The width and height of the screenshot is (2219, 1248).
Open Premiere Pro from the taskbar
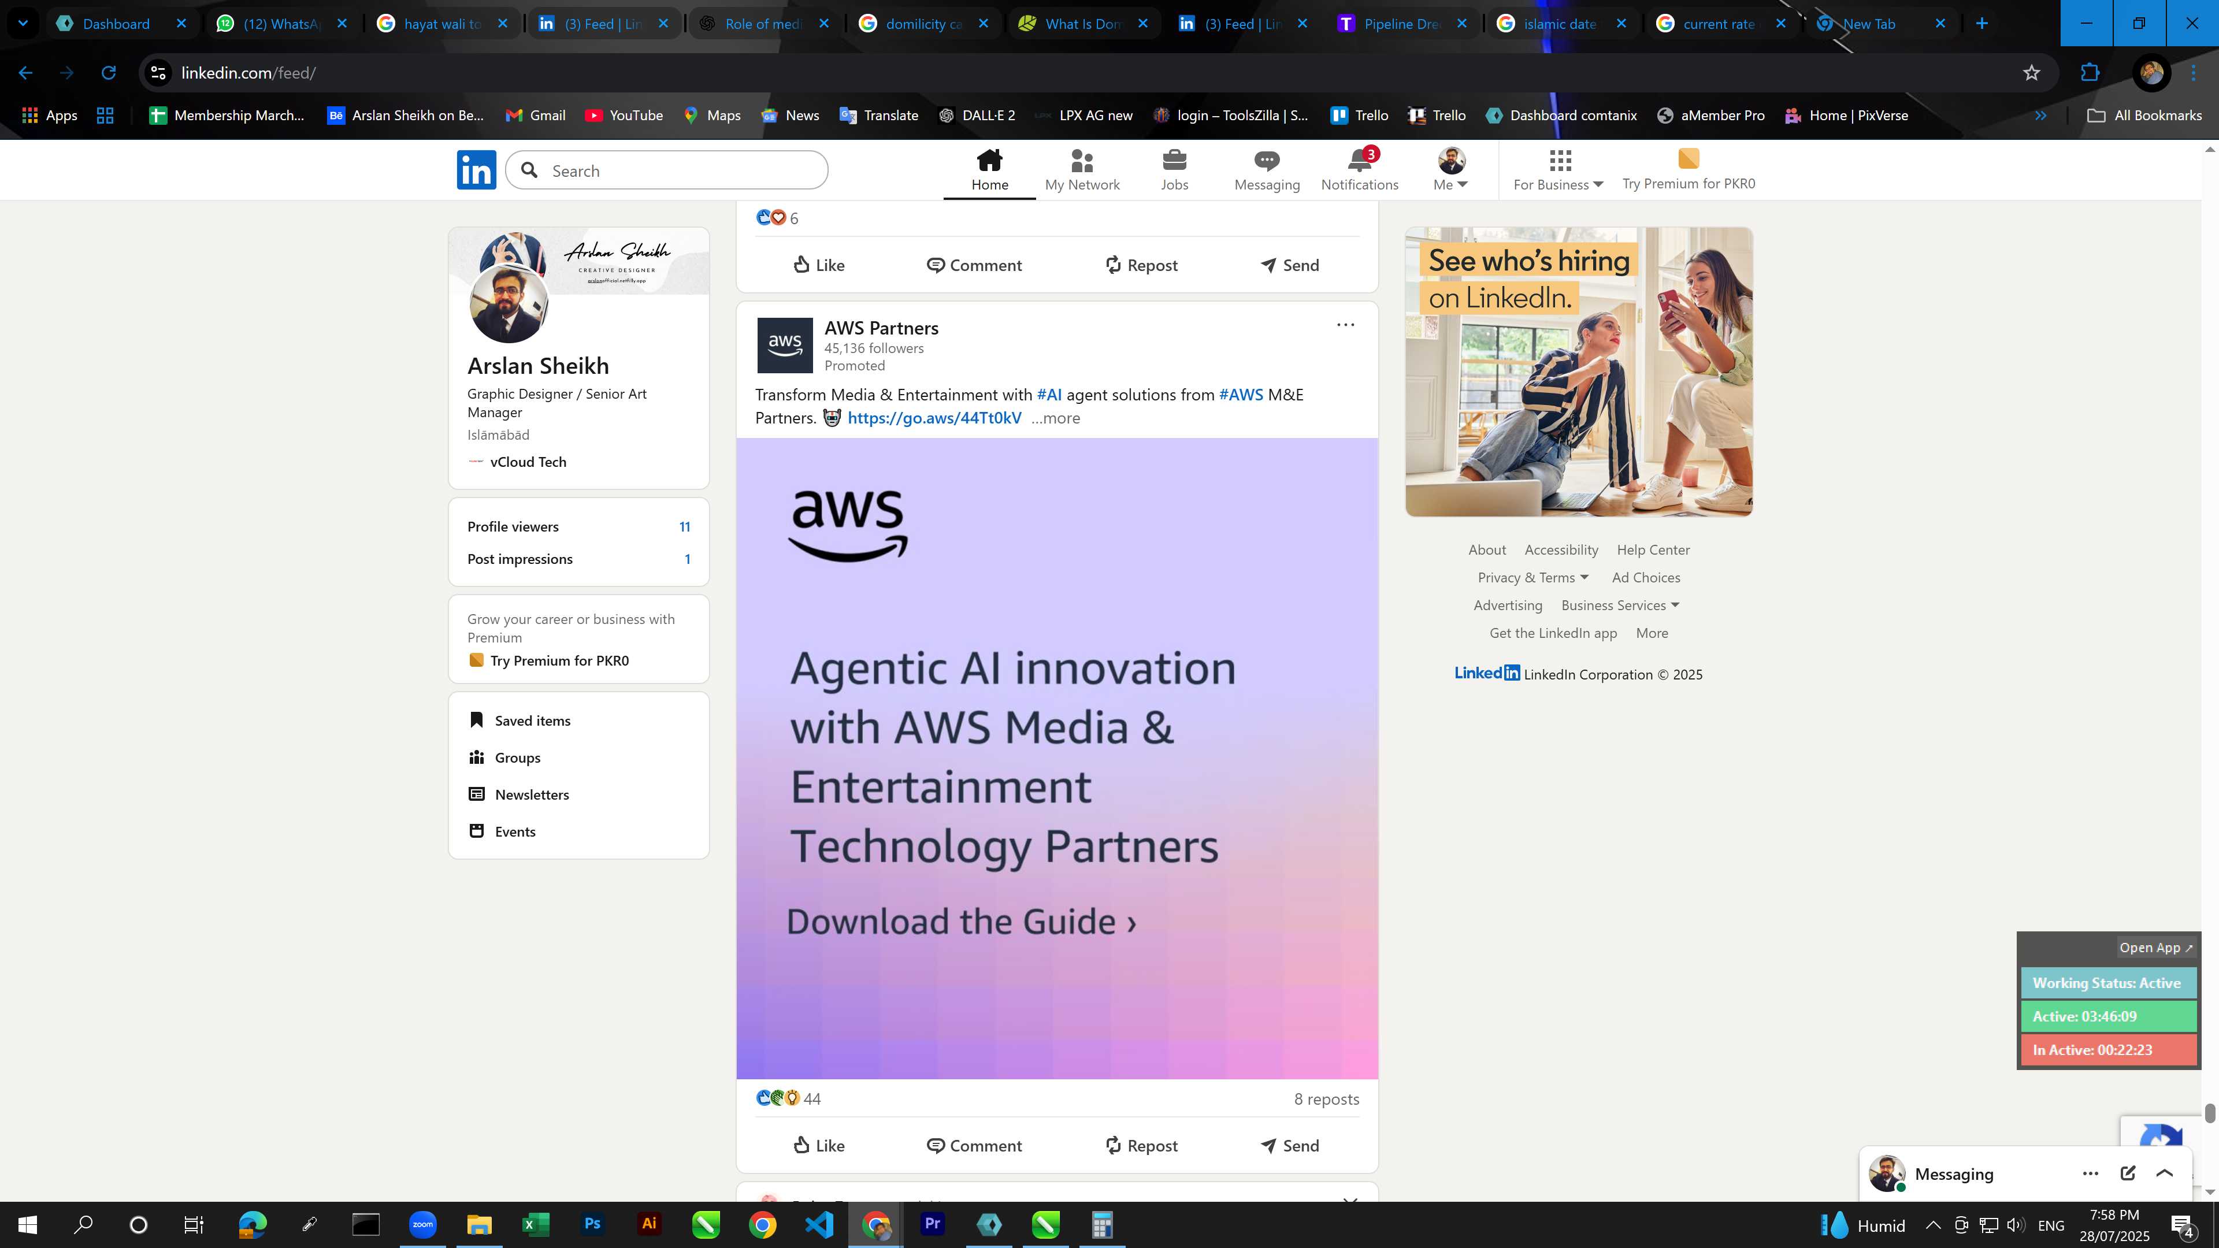(932, 1224)
